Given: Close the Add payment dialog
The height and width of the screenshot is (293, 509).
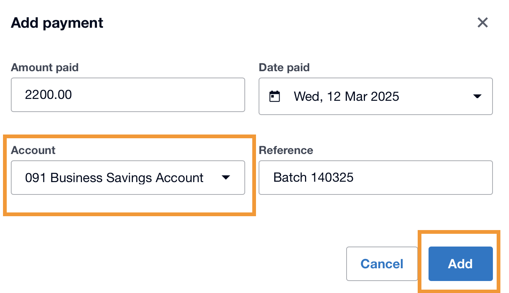Looking at the screenshot, I should [x=482, y=23].
